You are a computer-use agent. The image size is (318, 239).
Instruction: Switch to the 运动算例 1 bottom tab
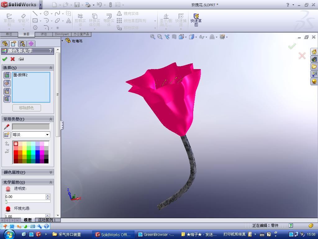point(47,220)
